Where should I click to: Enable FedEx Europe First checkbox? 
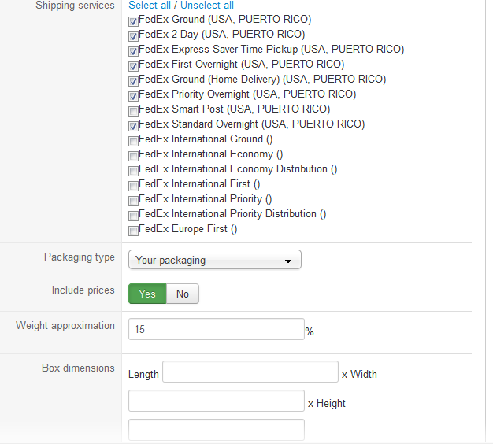[133, 230]
